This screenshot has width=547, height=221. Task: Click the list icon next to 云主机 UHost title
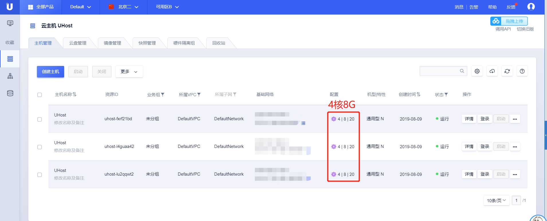coord(33,26)
